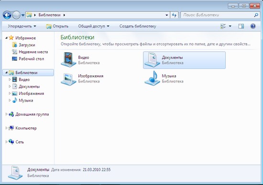Select Домашняя группа in the navigation pane
The height and width of the screenshot is (185, 263).
(32, 114)
